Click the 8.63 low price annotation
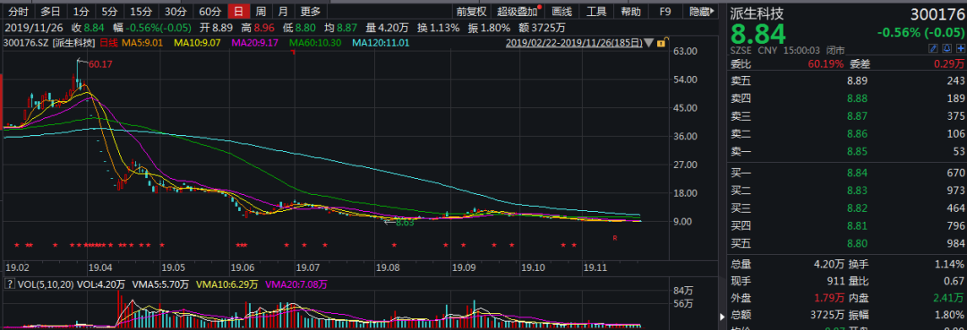 pyautogui.click(x=406, y=223)
